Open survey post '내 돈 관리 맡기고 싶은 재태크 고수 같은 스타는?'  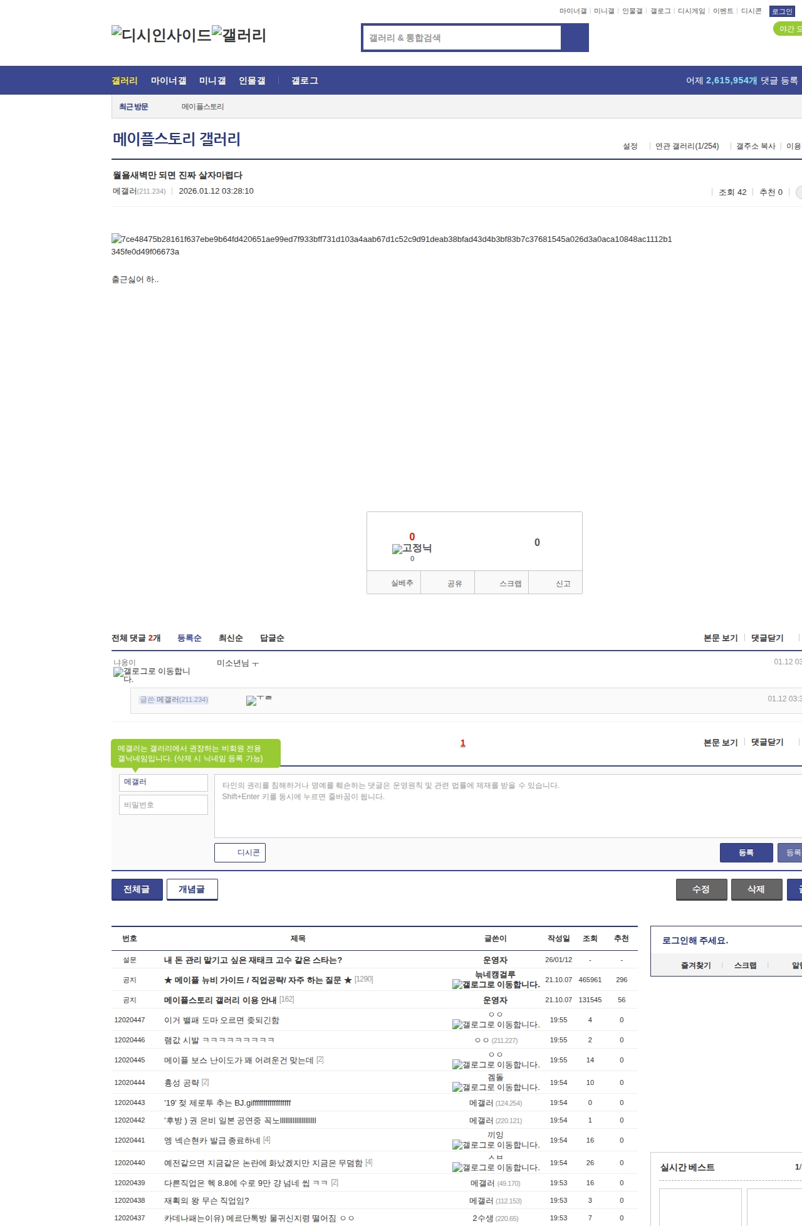[253, 960]
